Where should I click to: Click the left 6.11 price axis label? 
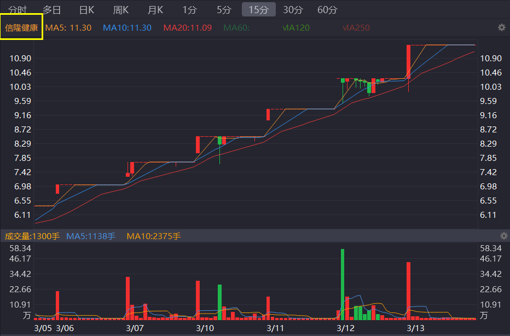click(22, 215)
